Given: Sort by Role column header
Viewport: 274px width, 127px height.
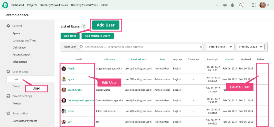Looking at the screenshot, I should tap(162, 59).
